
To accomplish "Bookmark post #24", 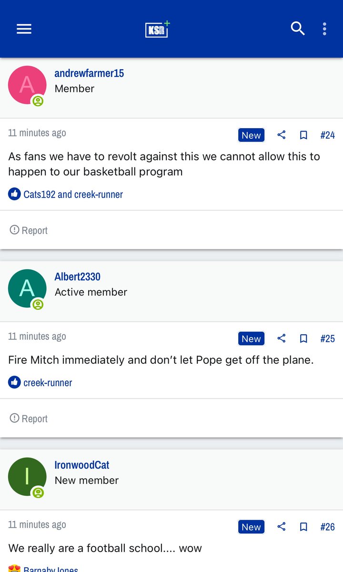I will 303,135.
